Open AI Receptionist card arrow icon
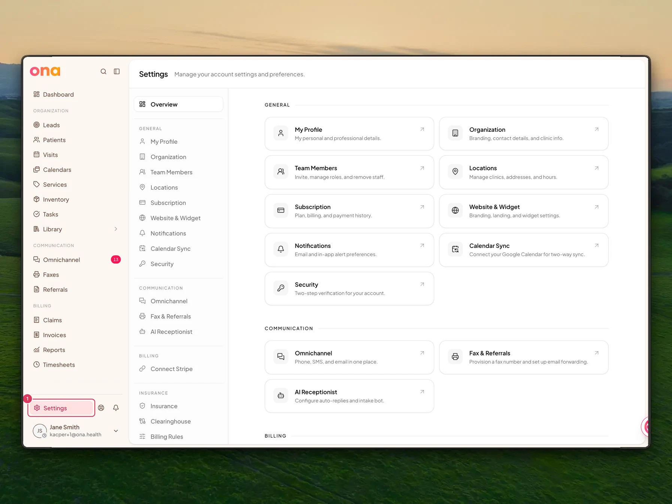 click(422, 392)
